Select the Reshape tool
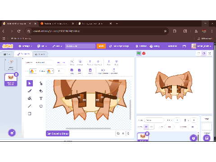Screen dimensions: 216x162 [x=41, y=83]
